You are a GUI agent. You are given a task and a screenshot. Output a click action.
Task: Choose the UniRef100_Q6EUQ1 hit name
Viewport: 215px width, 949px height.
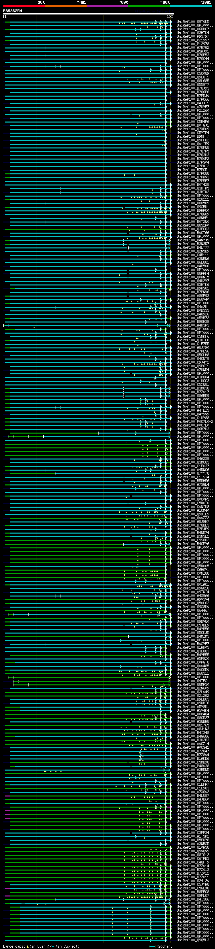(x=193, y=263)
